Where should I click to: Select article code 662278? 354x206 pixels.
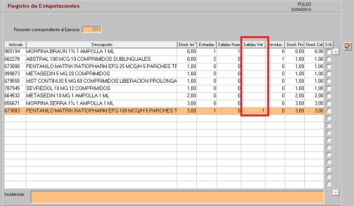click(12, 59)
